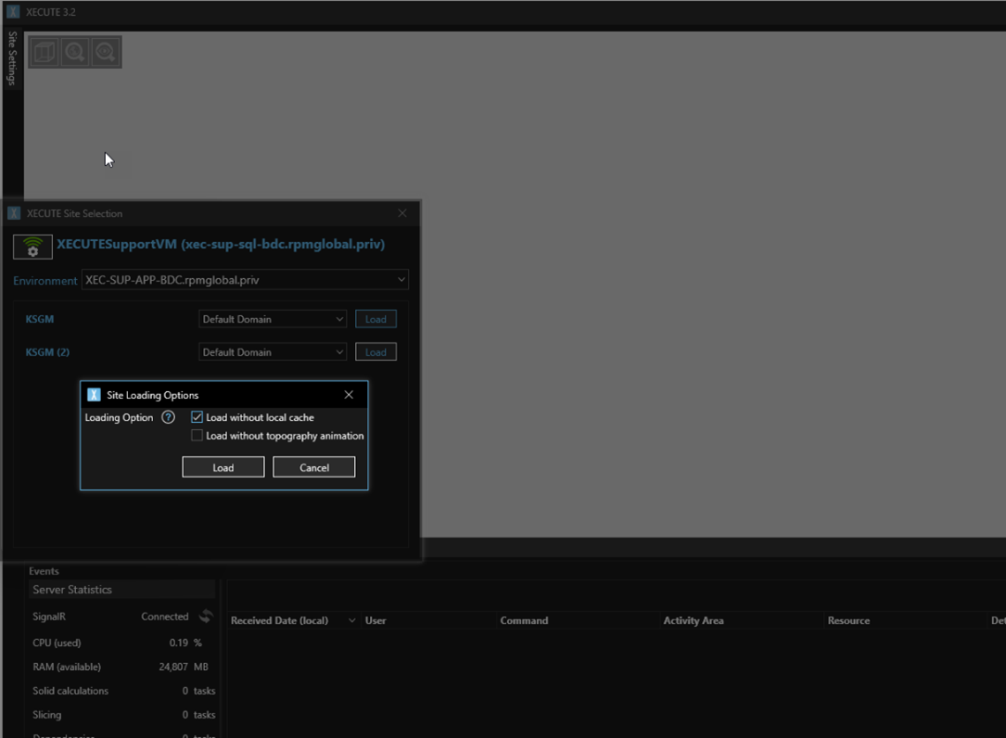Click the RAM (available) statistic label

tap(67, 667)
